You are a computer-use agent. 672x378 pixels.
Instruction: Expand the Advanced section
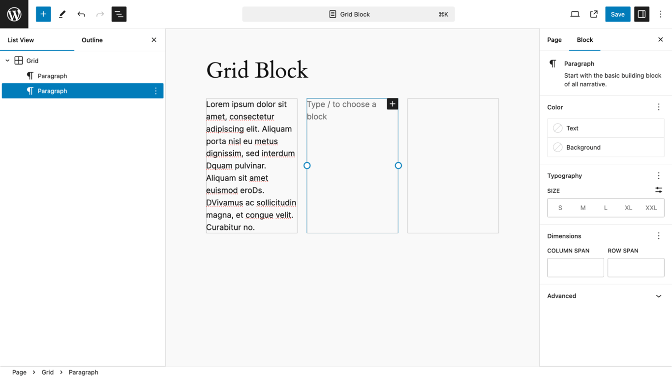(605, 296)
